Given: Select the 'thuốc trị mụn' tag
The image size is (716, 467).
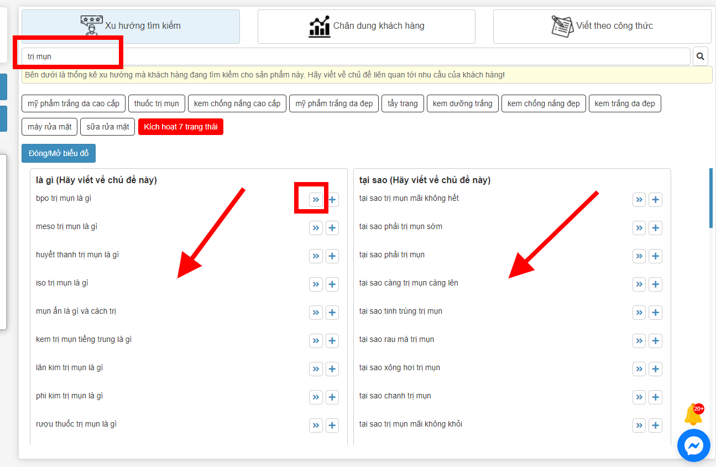Looking at the screenshot, I should pos(156,103).
